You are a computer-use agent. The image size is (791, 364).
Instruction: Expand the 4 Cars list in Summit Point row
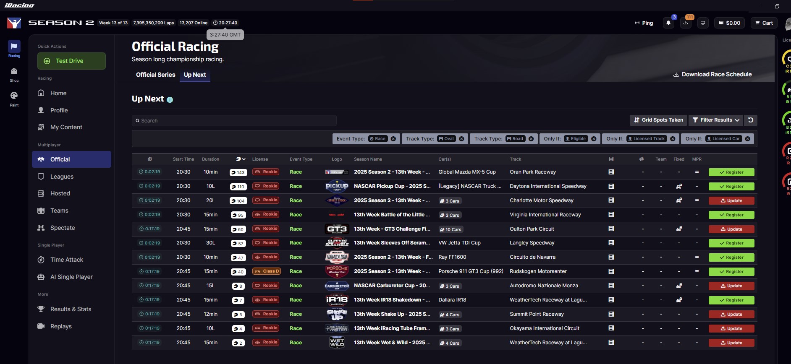[450, 315]
